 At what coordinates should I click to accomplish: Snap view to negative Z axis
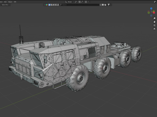coord(151,16)
